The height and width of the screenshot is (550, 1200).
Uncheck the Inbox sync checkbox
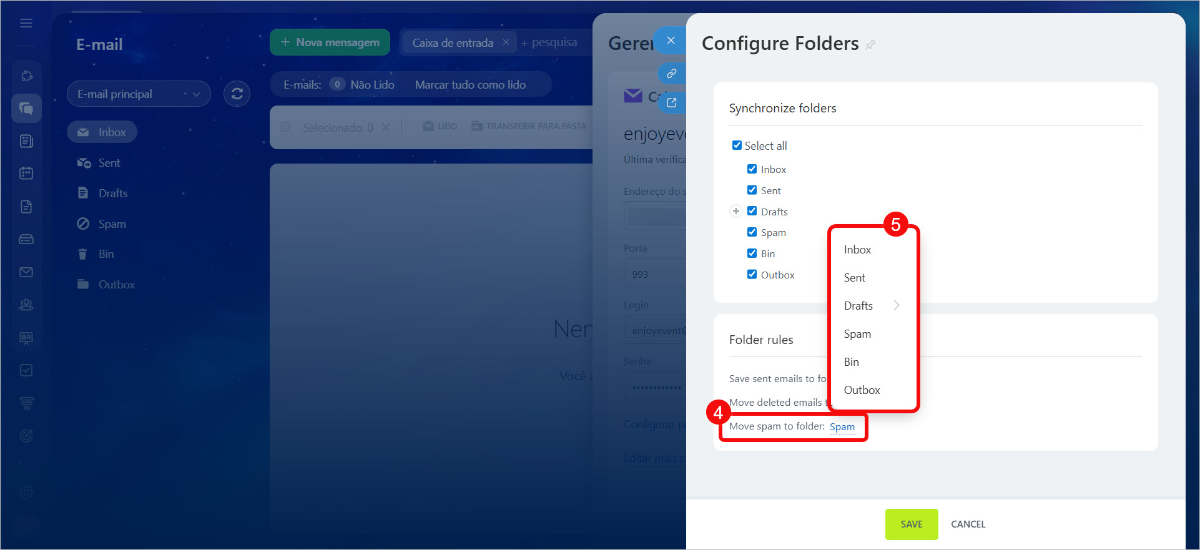752,169
